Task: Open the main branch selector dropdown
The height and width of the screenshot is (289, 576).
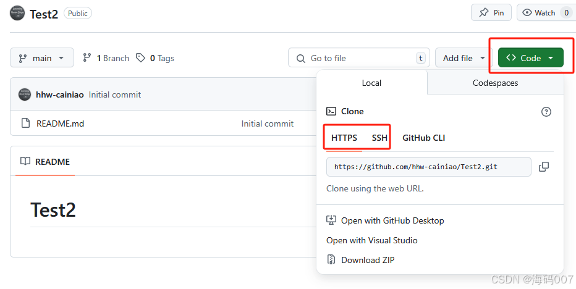Action: tap(42, 58)
